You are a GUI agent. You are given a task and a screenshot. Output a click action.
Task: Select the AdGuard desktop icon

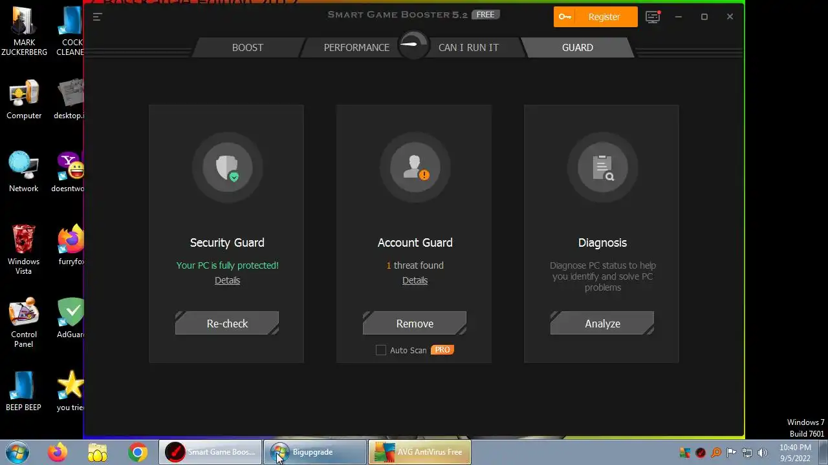pyautogui.click(x=70, y=318)
